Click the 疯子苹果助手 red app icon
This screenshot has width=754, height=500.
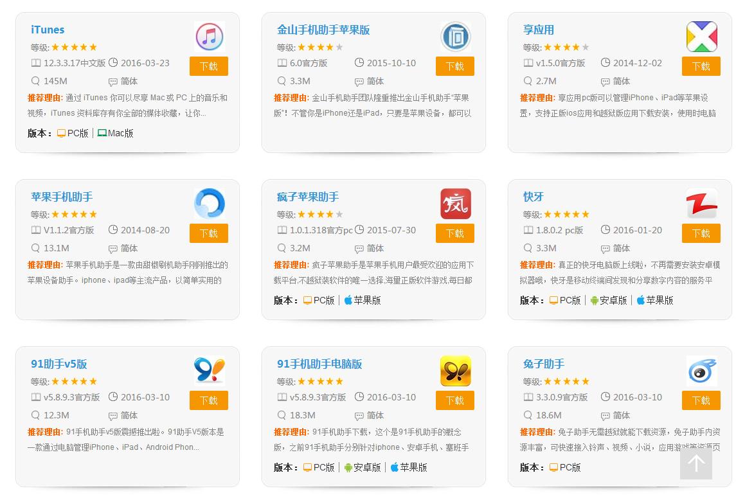455,204
